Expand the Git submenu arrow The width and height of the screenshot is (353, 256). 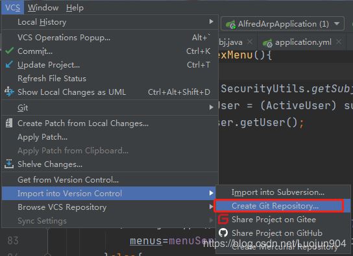pyautogui.click(x=211, y=107)
